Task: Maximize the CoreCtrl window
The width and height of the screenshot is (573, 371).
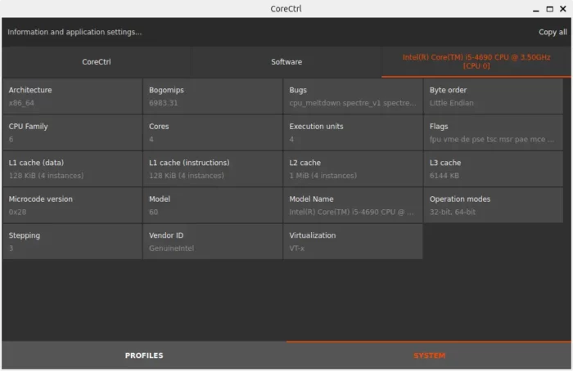Action: (549, 9)
